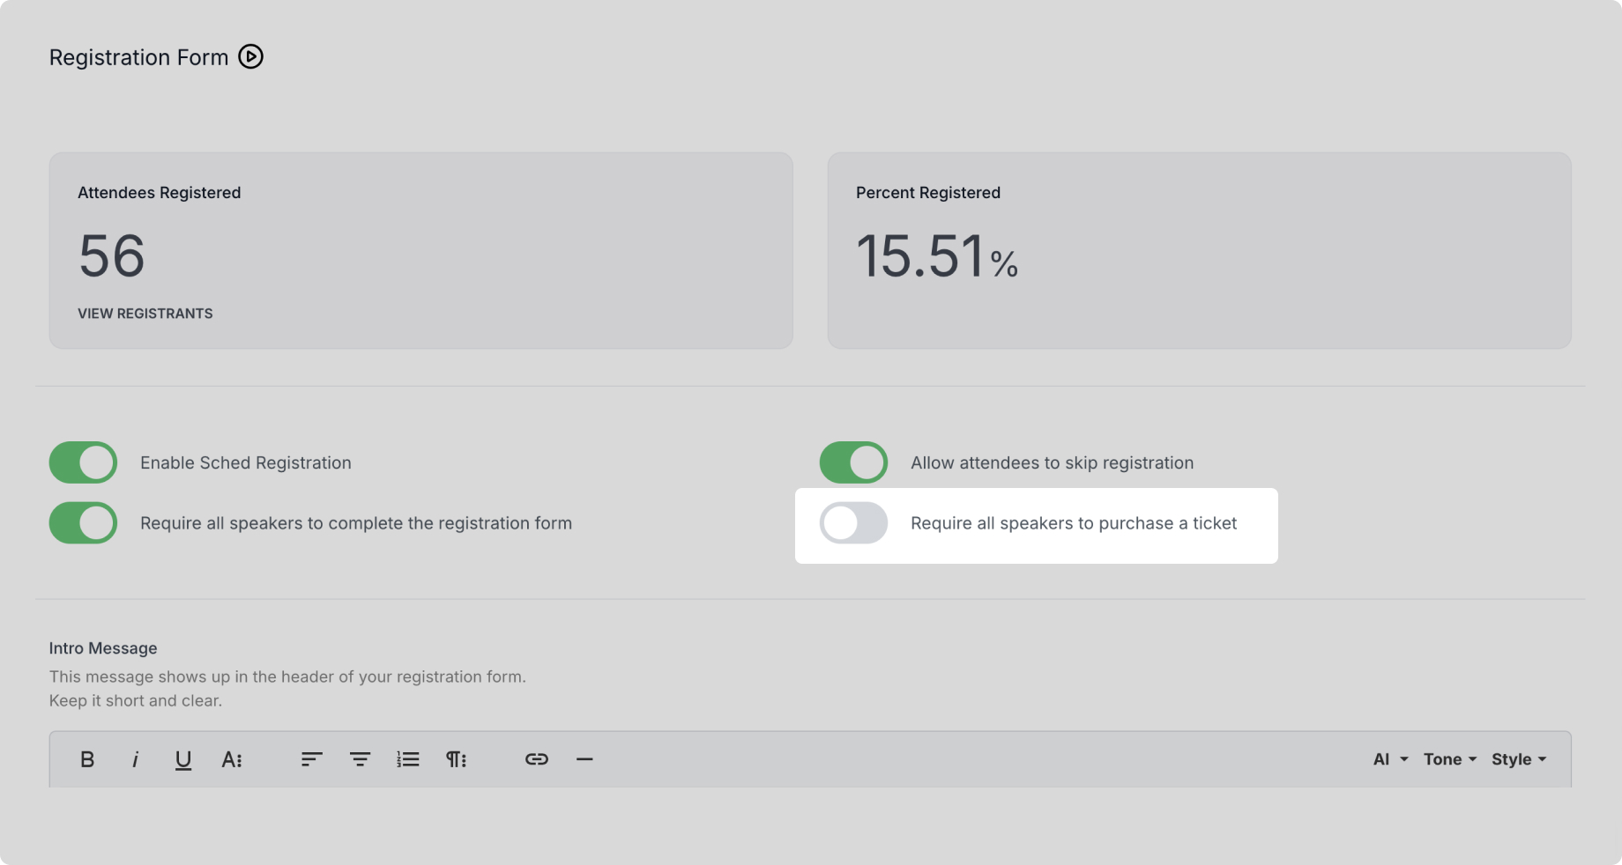Insert an ordered list via toolbar icon
This screenshot has height=865, width=1622.
click(x=407, y=759)
